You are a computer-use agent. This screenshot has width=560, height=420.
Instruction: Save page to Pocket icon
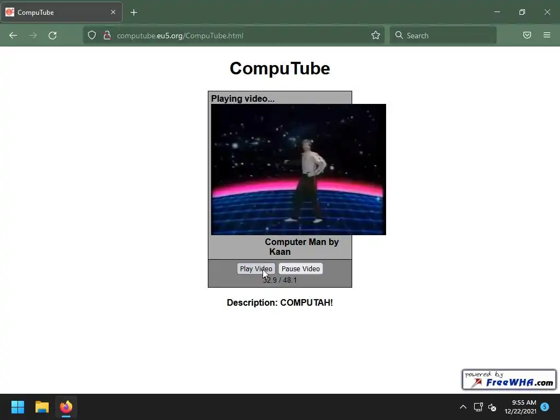[x=527, y=36]
